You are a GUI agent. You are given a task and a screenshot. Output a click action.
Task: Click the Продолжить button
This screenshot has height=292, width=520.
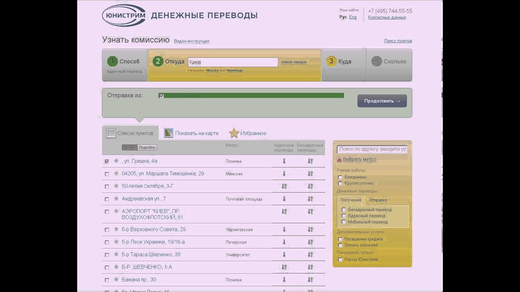click(382, 101)
